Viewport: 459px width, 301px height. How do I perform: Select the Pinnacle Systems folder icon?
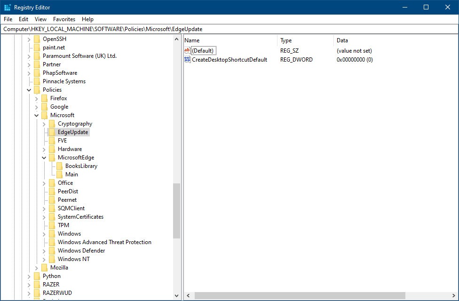point(37,81)
